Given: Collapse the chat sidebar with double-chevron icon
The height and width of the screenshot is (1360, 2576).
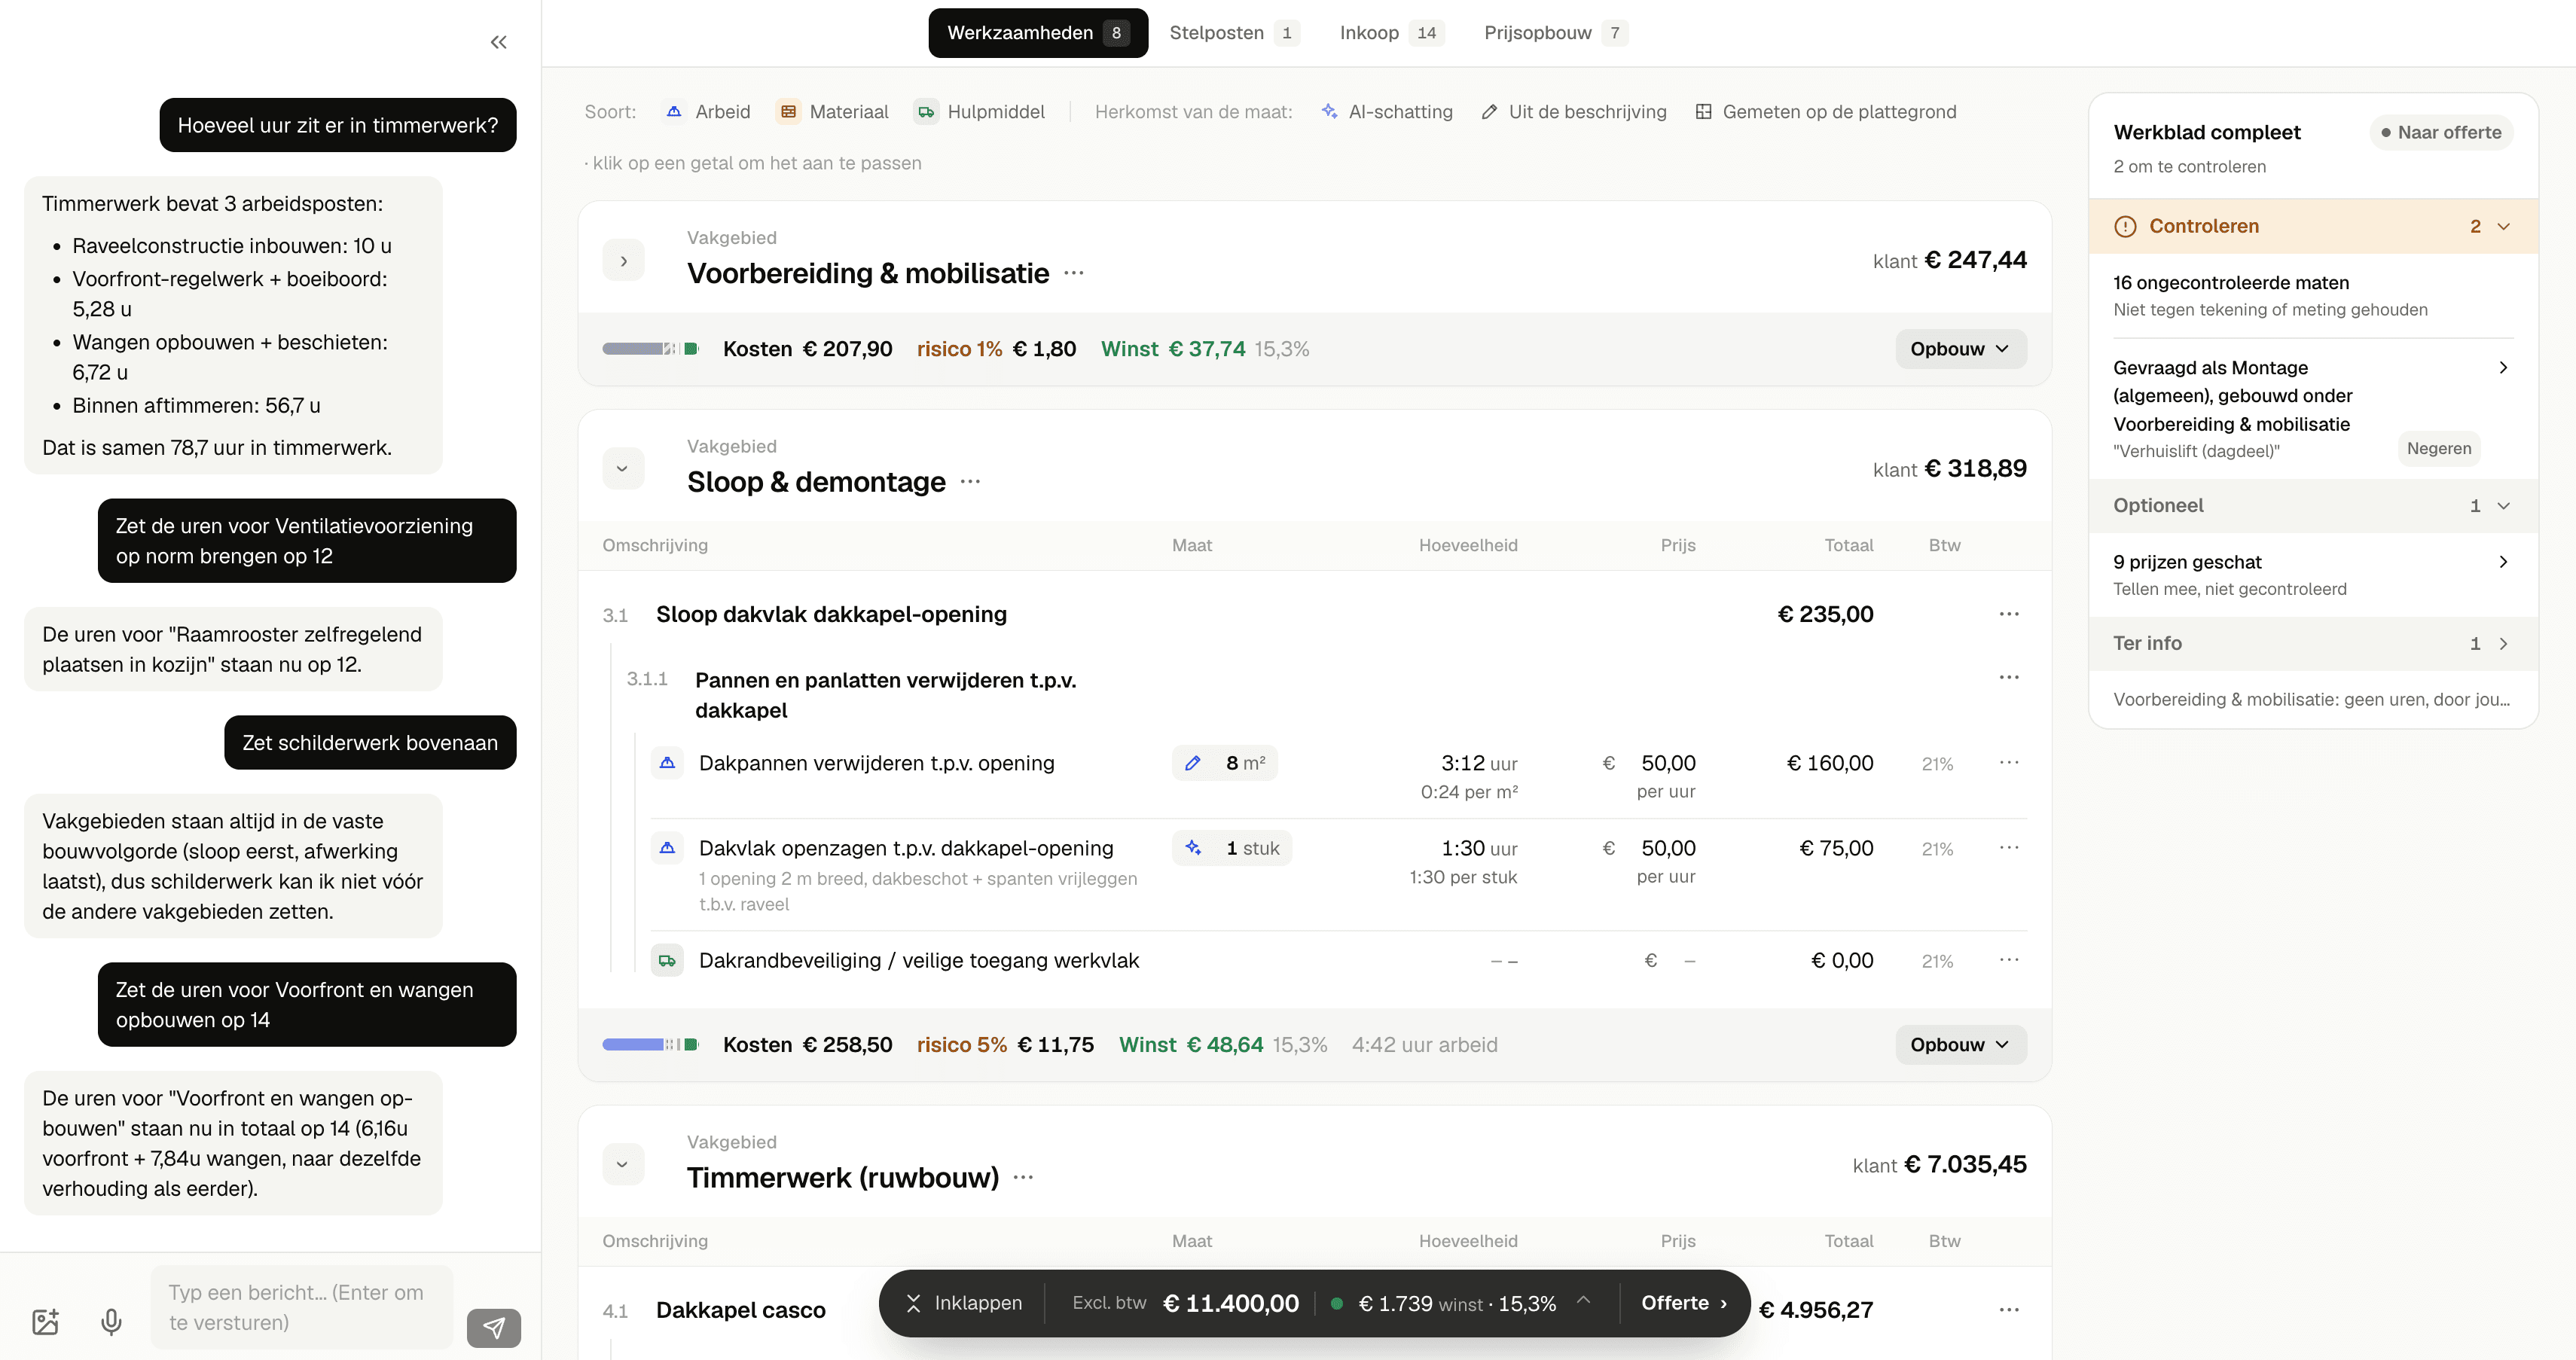Looking at the screenshot, I should 498,42.
